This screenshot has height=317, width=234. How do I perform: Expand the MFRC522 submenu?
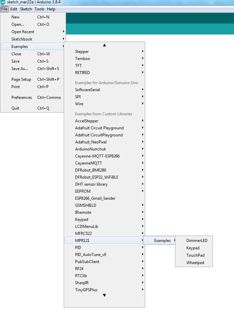coord(104,234)
